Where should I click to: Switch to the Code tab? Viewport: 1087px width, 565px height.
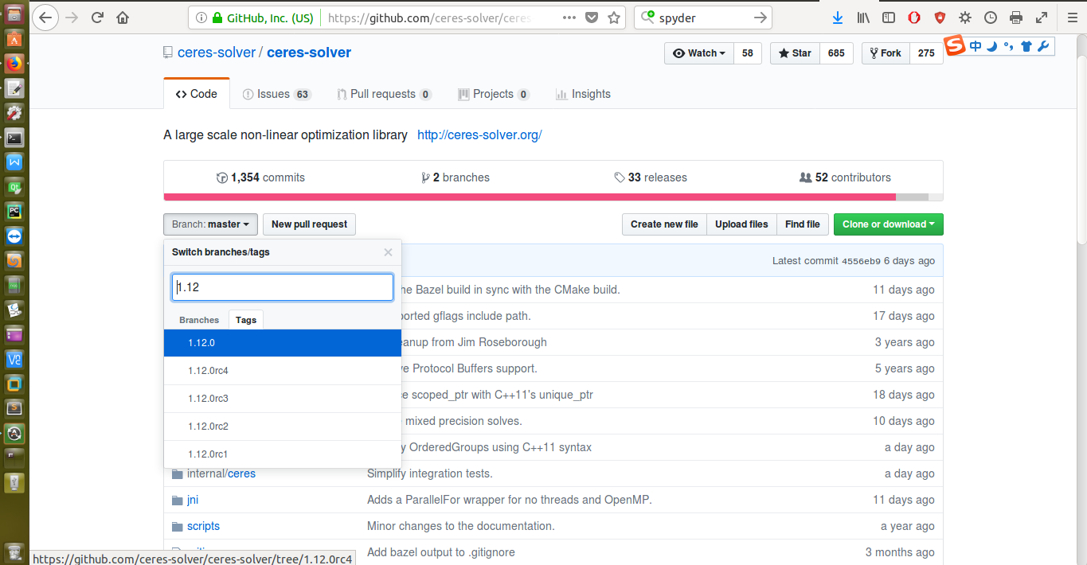point(197,94)
